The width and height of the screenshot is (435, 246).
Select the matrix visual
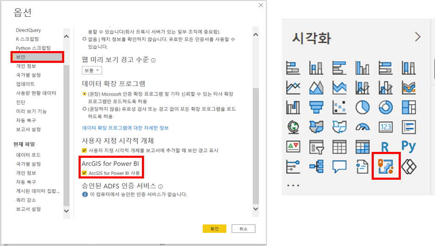362,146
